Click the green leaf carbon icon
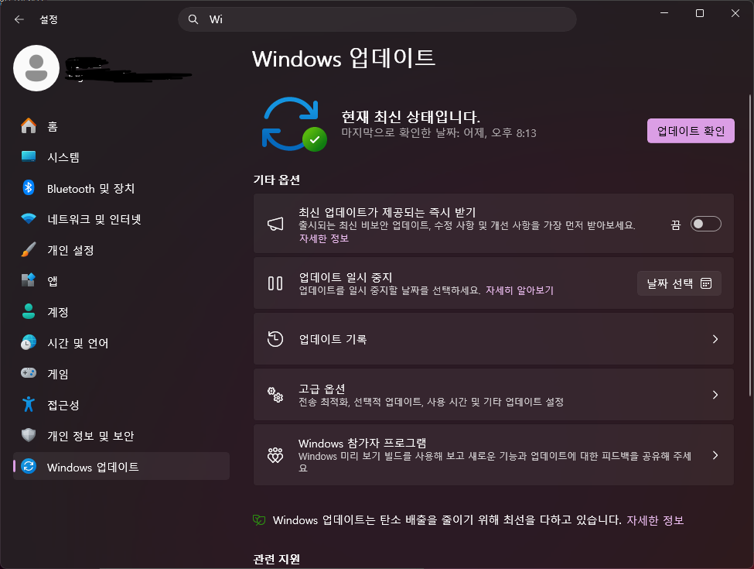This screenshot has width=754, height=569. point(259,520)
